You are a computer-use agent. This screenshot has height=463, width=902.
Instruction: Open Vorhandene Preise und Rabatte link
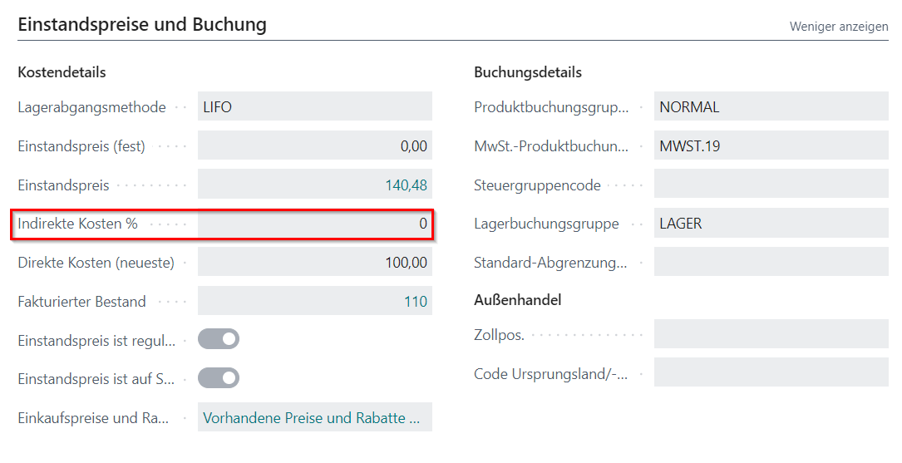point(311,418)
